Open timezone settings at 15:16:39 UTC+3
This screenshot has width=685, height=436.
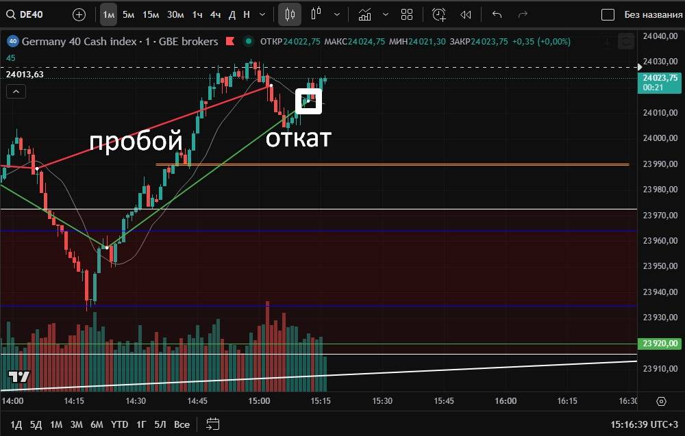[x=645, y=424]
